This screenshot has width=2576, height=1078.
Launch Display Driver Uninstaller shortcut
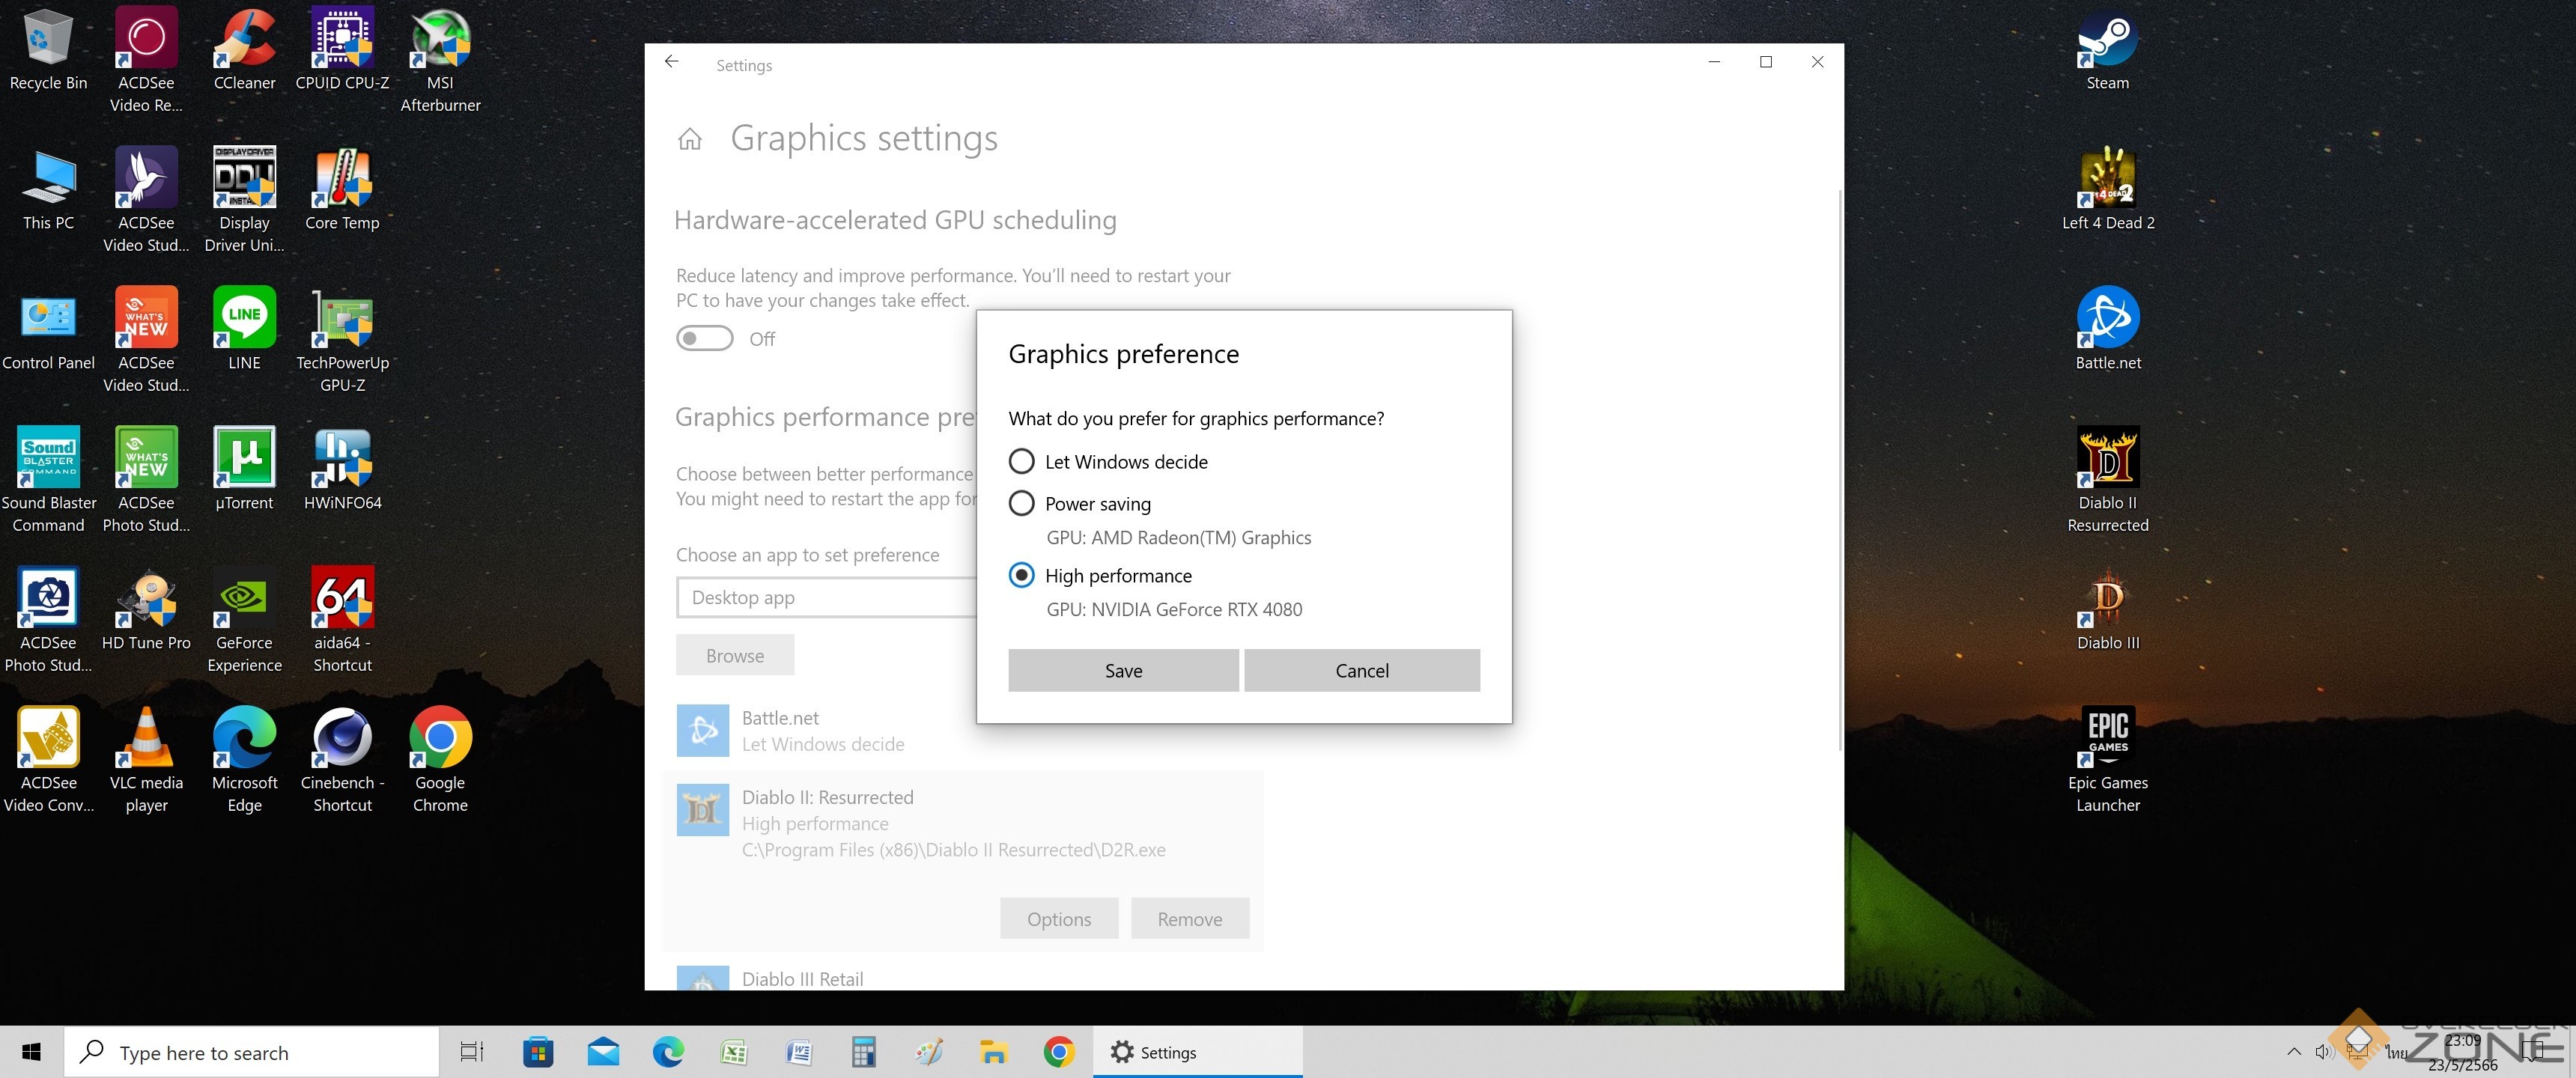click(244, 200)
